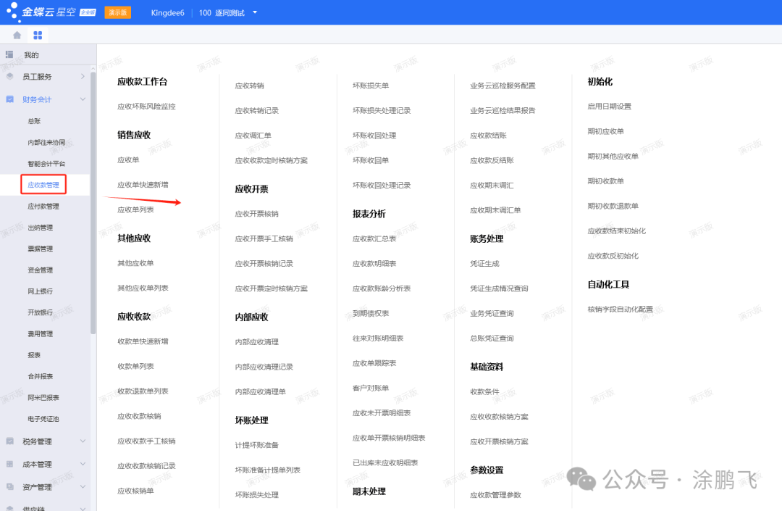Click the 成本管理 grid icon
The width and height of the screenshot is (782, 511).
pyautogui.click(x=9, y=464)
